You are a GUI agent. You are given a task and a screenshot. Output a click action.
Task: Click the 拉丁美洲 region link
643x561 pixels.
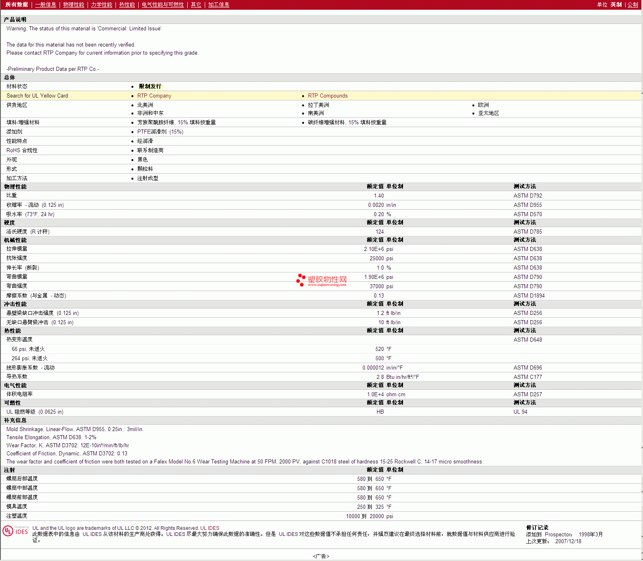[x=319, y=105]
